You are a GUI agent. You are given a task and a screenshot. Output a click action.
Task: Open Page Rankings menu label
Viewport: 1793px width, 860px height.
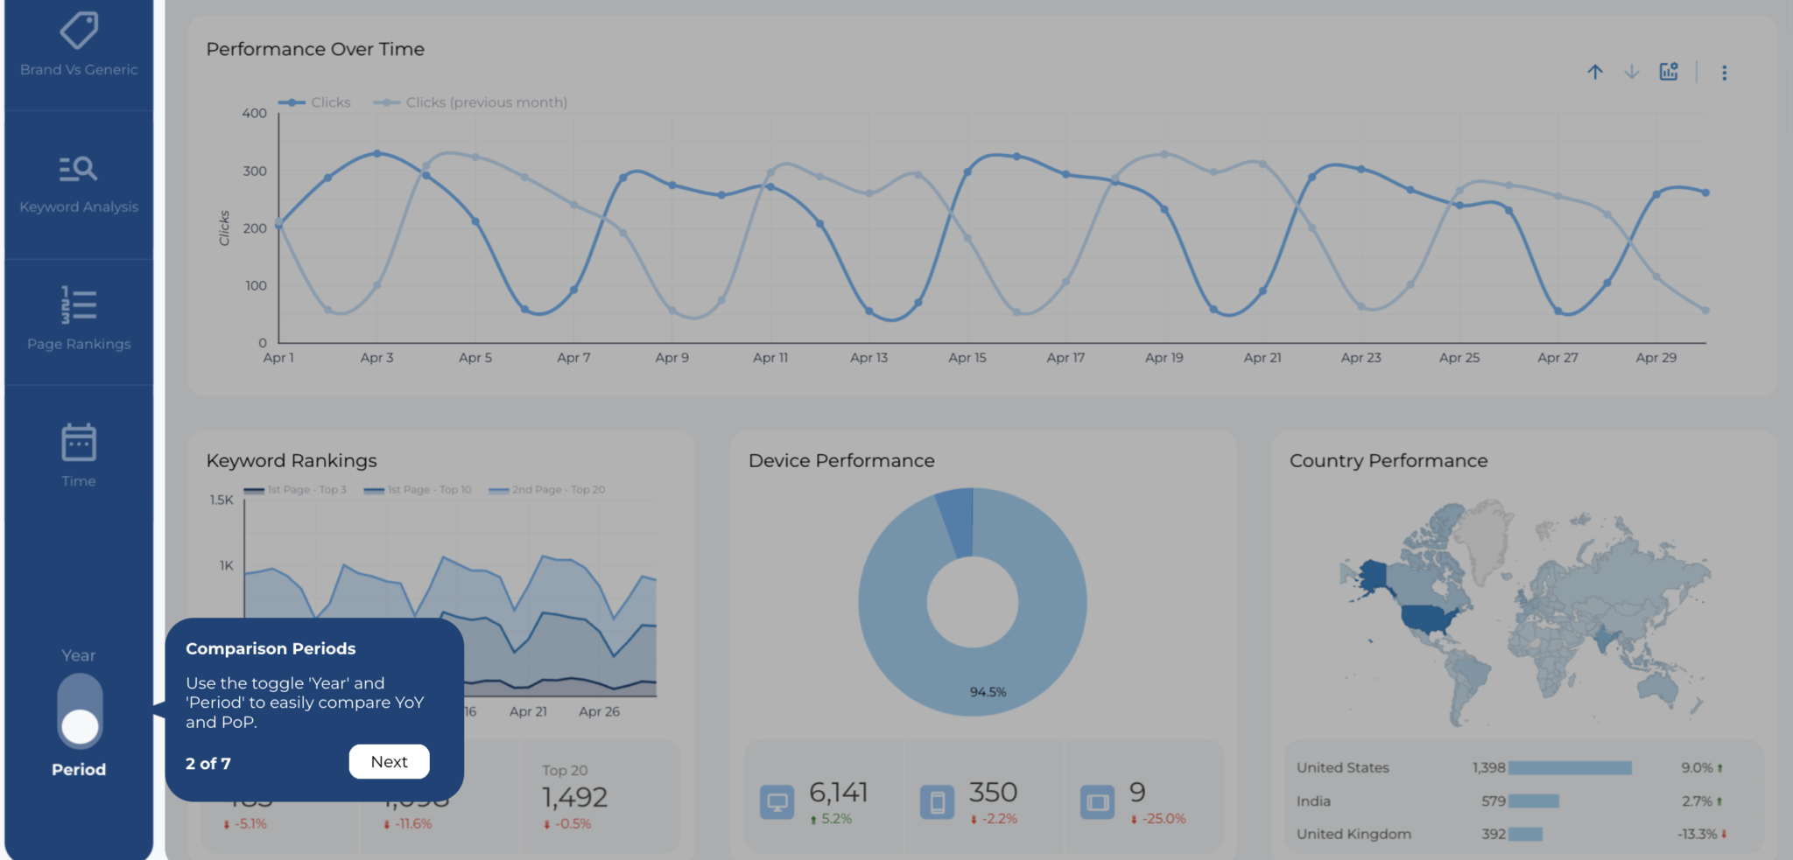79,344
